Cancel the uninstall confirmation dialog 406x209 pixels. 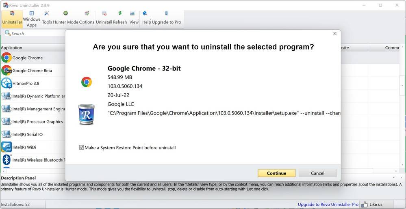[x=317, y=173]
